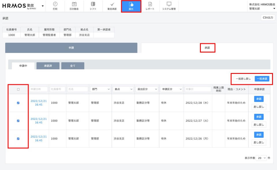This screenshot has width=277, height=170.
Task: Open the 届出区分 filter dropdown
Action: click(x=147, y=89)
